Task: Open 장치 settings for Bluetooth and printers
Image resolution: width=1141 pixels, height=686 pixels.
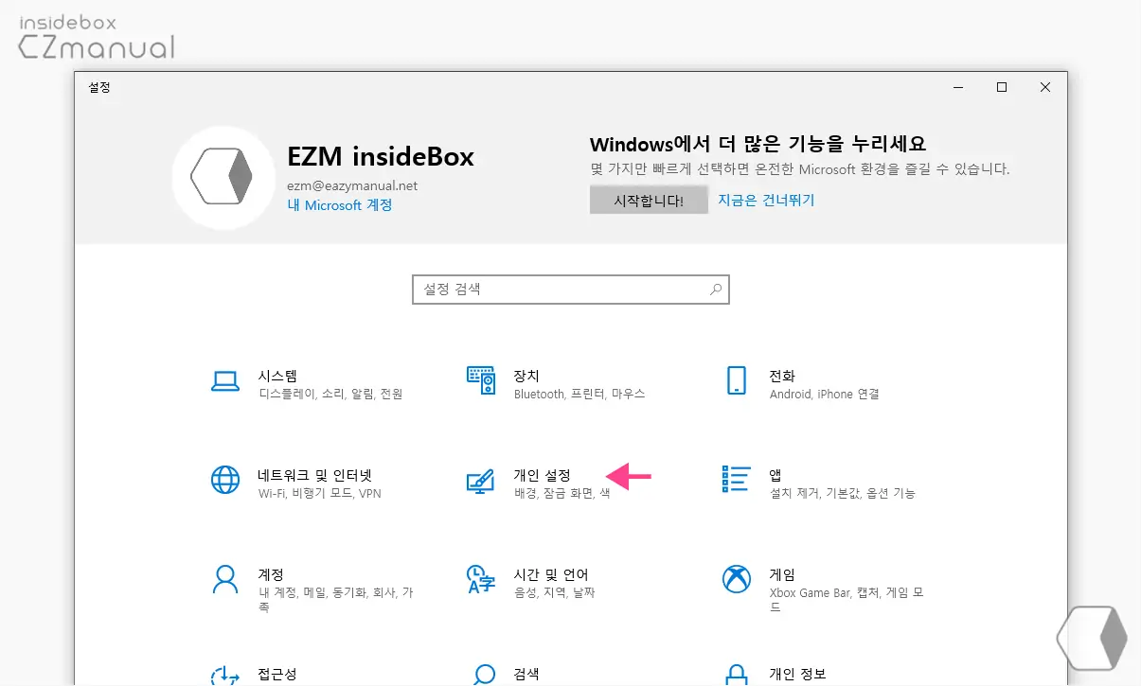Action: click(526, 377)
